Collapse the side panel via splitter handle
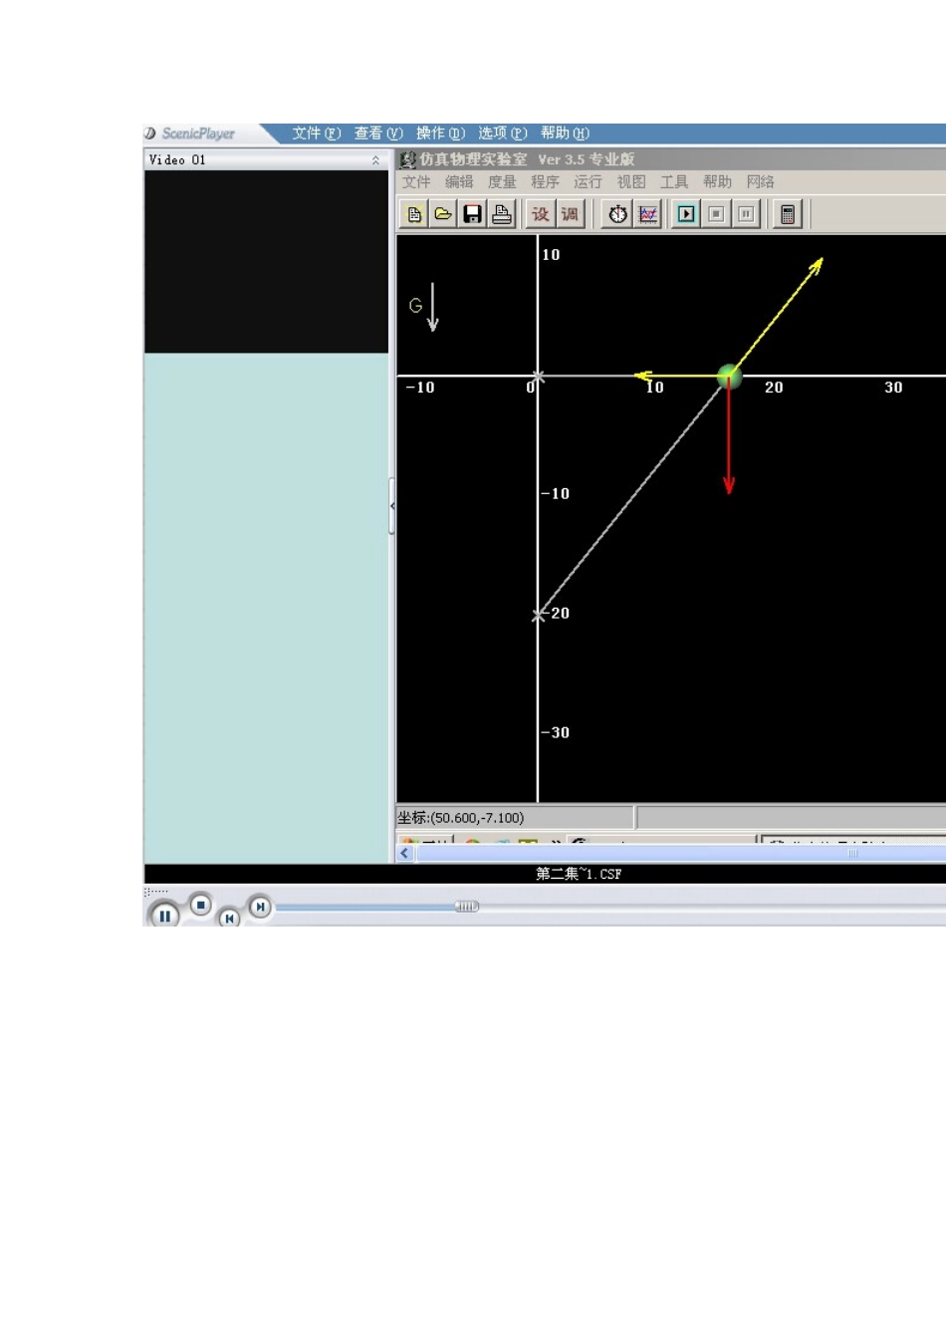The height and width of the screenshot is (1339, 946). click(392, 506)
